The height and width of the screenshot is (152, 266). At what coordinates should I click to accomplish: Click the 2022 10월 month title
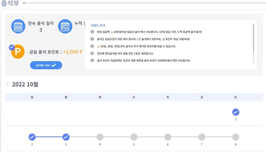coord(25,84)
